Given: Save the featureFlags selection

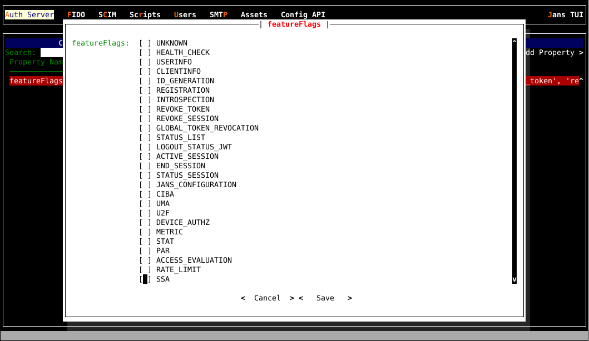Looking at the screenshot, I should [325, 298].
